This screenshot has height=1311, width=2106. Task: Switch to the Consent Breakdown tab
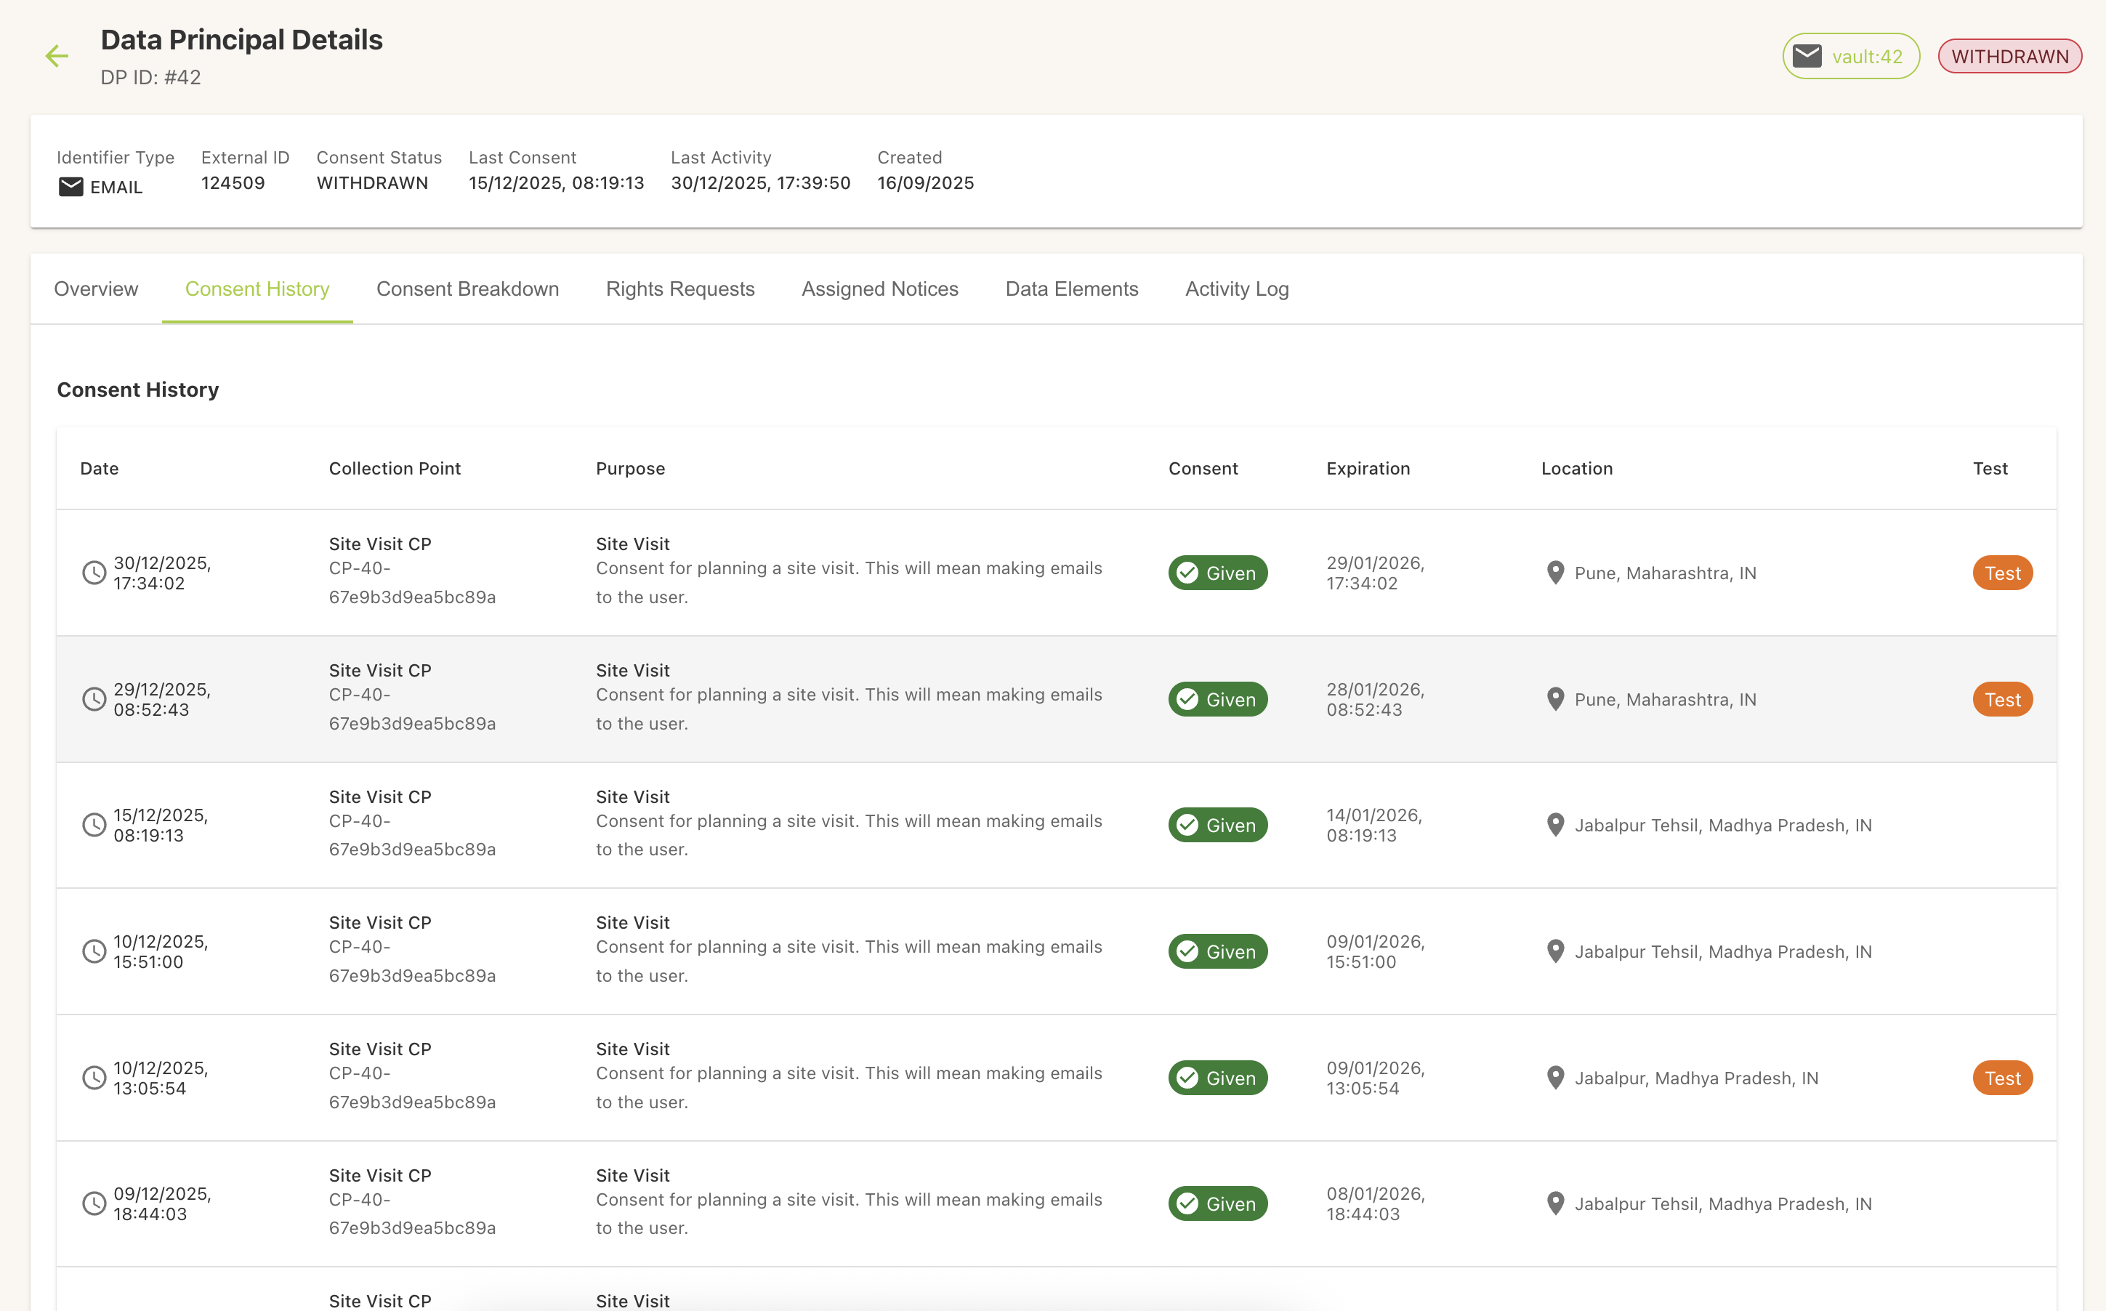[x=467, y=289]
